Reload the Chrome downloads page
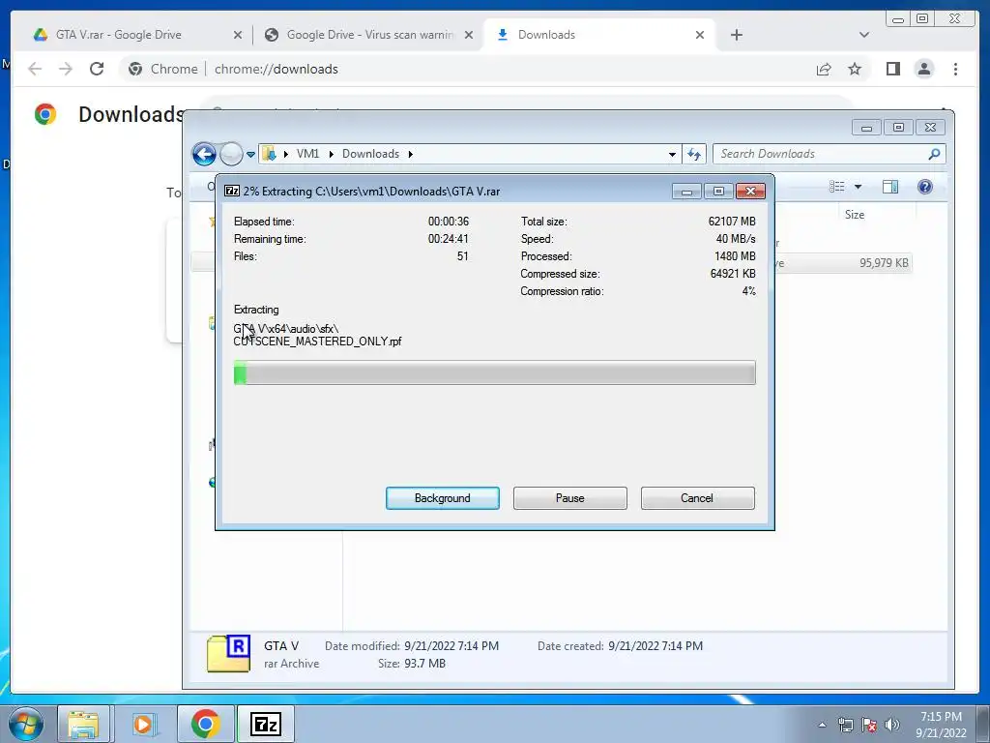 pos(97,69)
